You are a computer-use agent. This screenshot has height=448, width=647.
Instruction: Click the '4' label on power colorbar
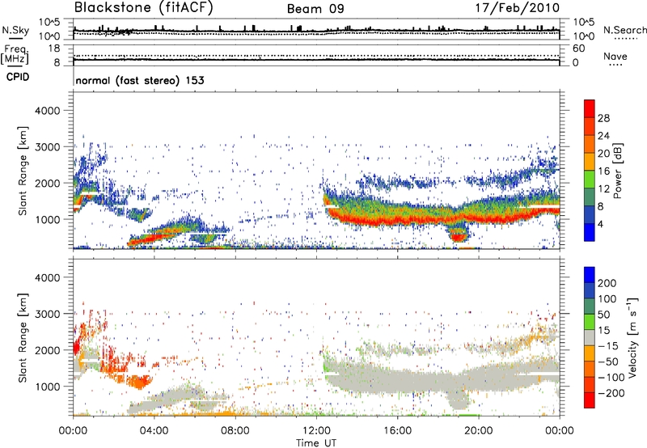pos(600,224)
